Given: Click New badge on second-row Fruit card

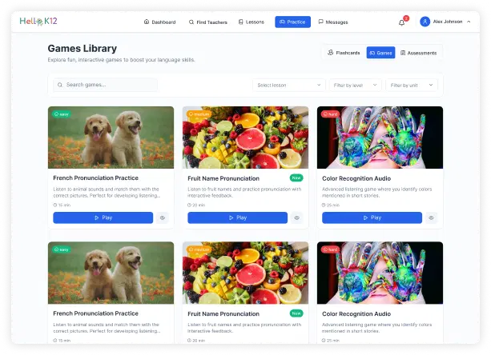Looking at the screenshot, I should coord(296,313).
